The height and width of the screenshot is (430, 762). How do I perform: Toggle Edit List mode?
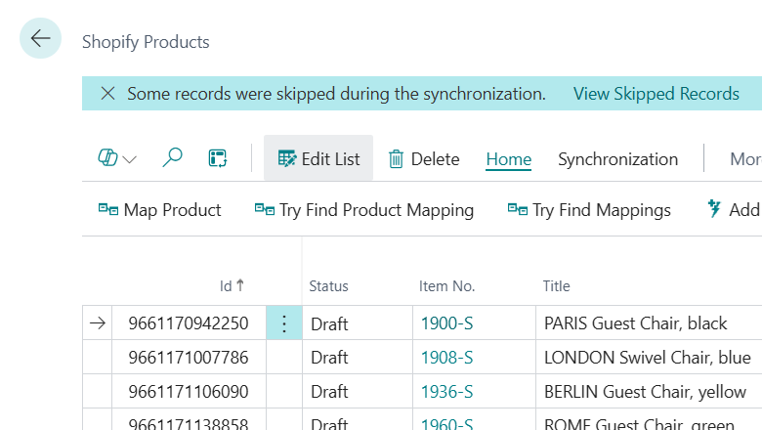point(318,158)
